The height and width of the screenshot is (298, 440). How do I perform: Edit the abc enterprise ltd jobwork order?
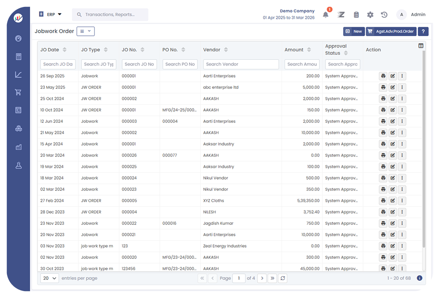pos(392,87)
